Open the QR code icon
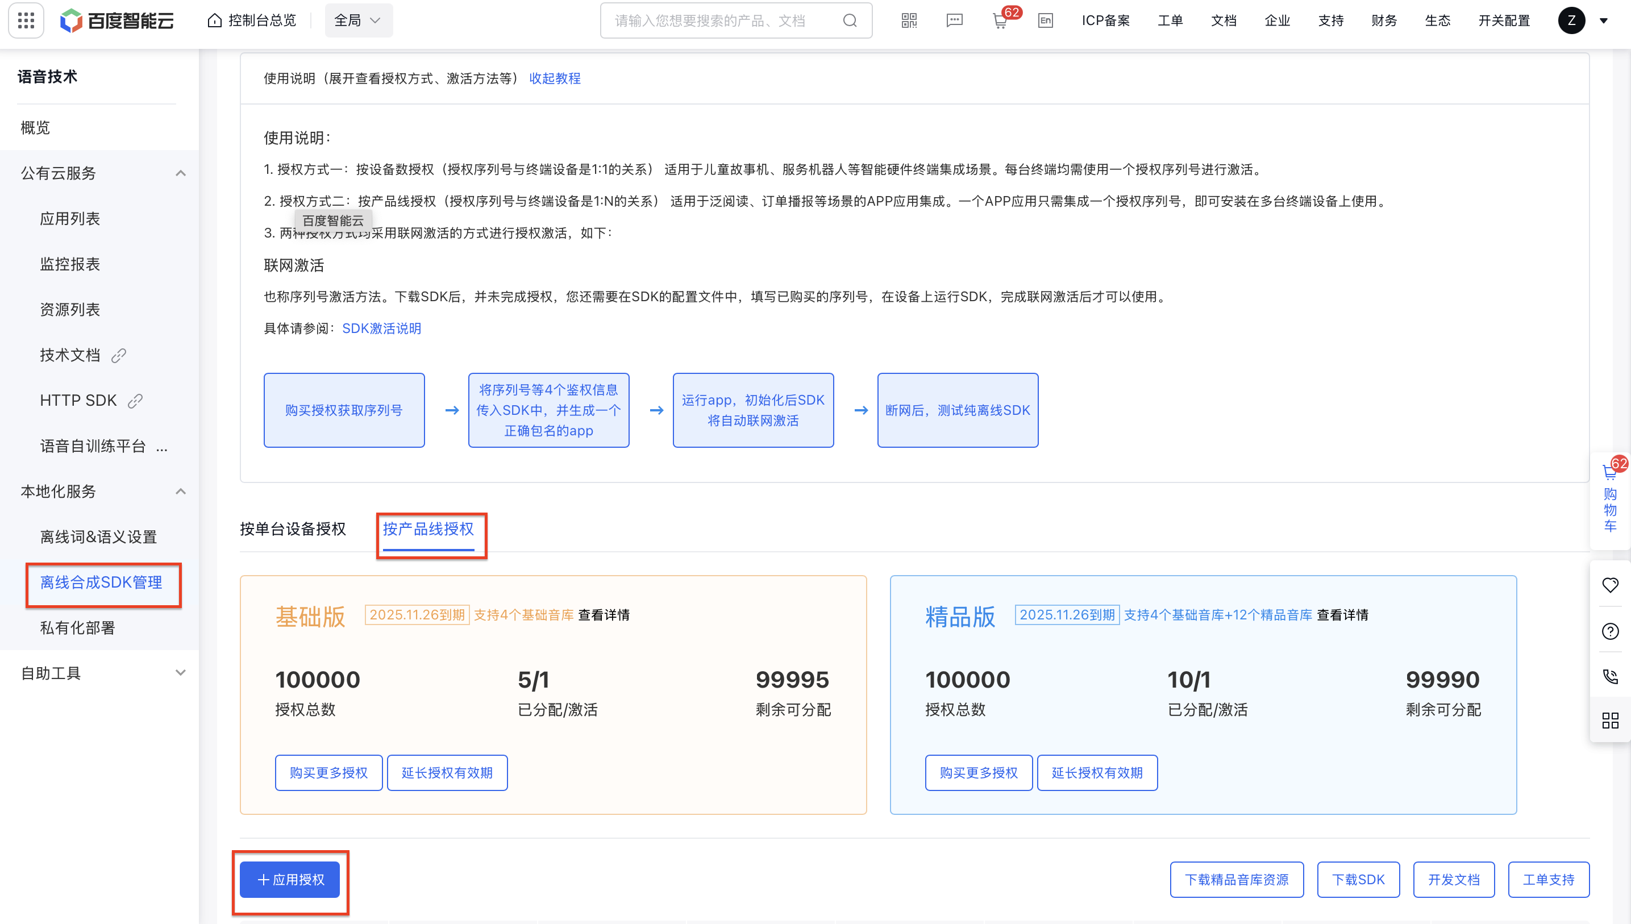The height and width of the screenshot is (924, 1631). pyautogui.click(x=909, y=20)
